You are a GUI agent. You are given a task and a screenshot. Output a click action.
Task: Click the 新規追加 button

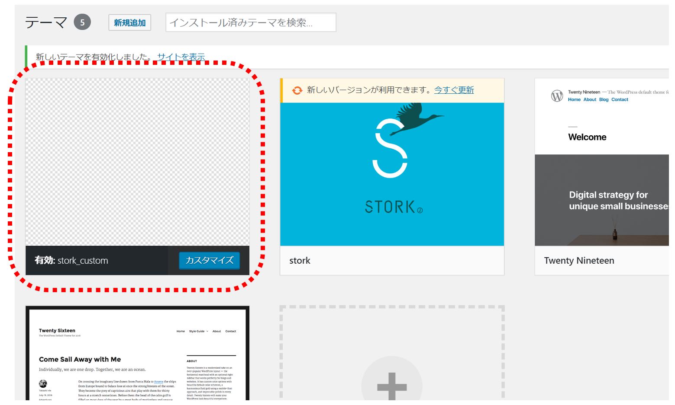[129, 22]
